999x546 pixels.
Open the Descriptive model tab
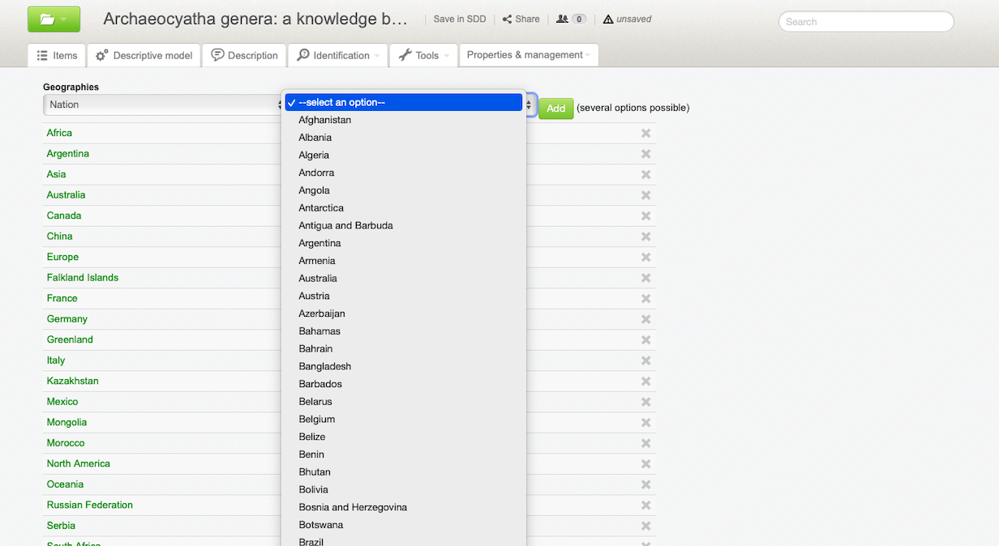[x=144, y=55]
